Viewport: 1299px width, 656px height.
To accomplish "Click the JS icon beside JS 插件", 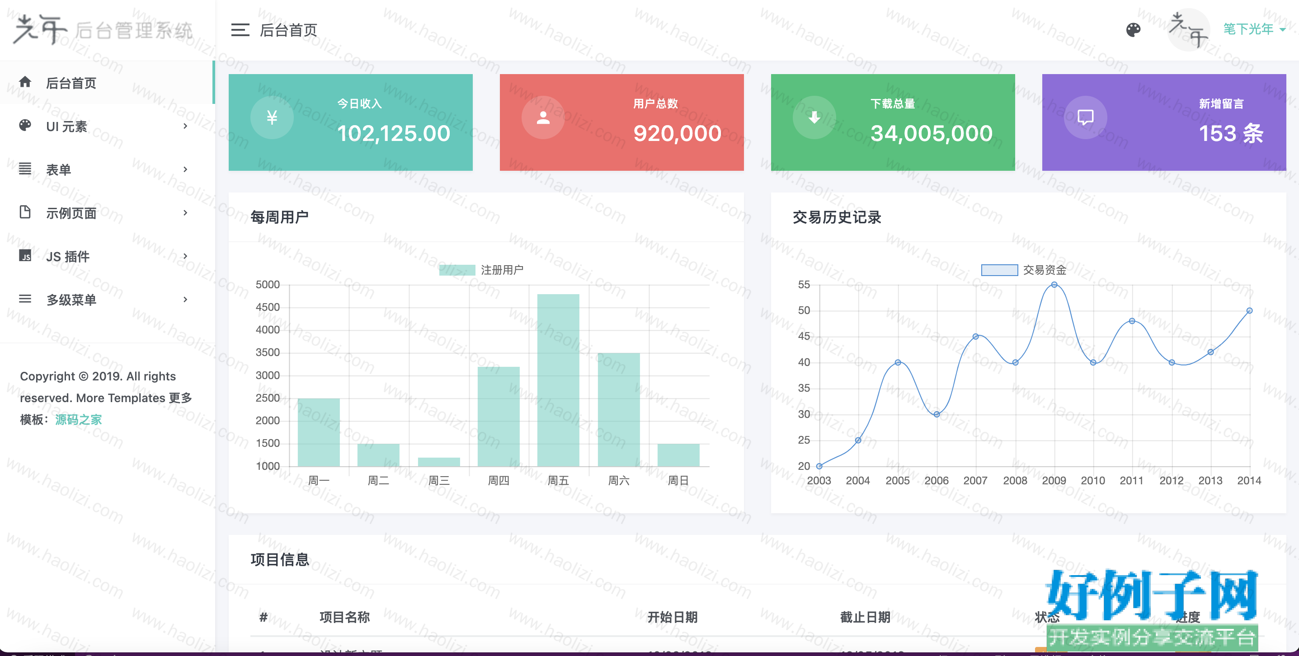I will point(25,256).
